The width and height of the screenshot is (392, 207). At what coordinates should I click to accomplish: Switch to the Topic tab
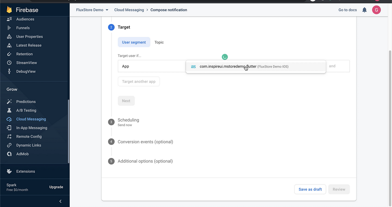pyautogui.click(x=159, y=42)
